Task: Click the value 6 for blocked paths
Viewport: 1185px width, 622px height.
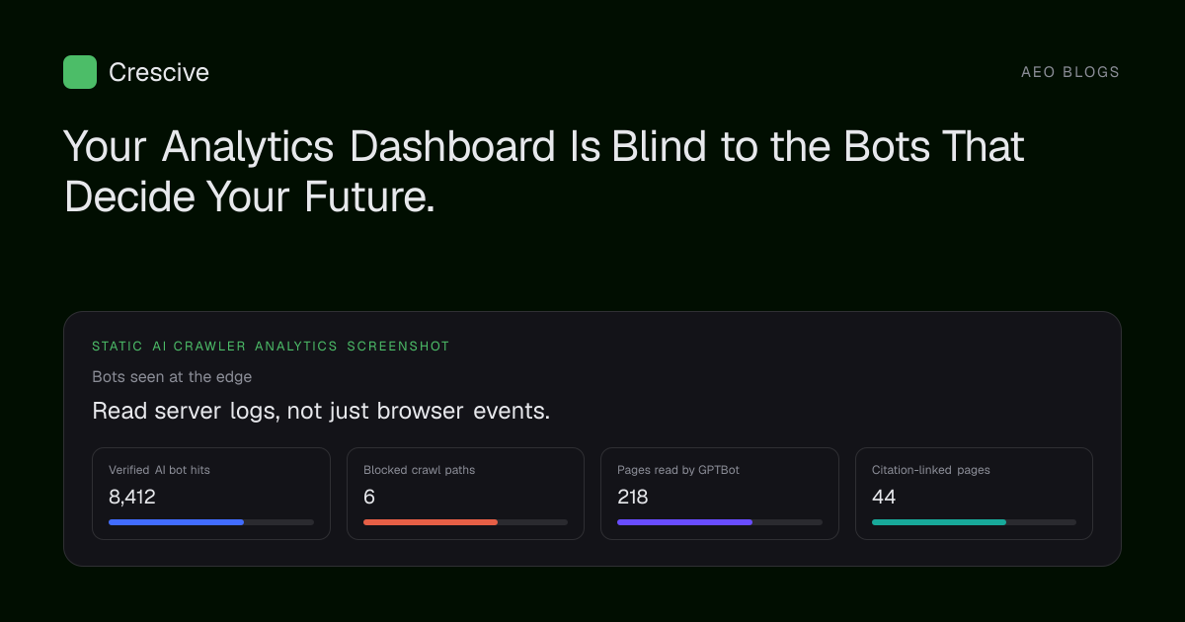Action: [369, 497]
